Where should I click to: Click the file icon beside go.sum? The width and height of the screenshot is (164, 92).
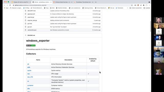coord(26,27)
